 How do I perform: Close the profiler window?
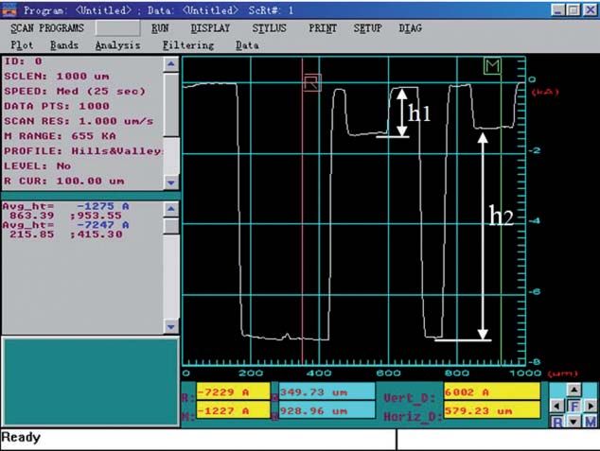590,10
